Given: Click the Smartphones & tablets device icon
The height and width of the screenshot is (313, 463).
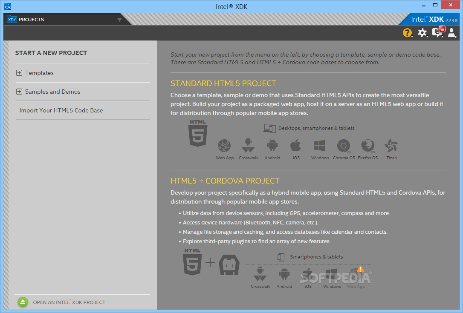Looking at the screenshot, I should point(281,257).
